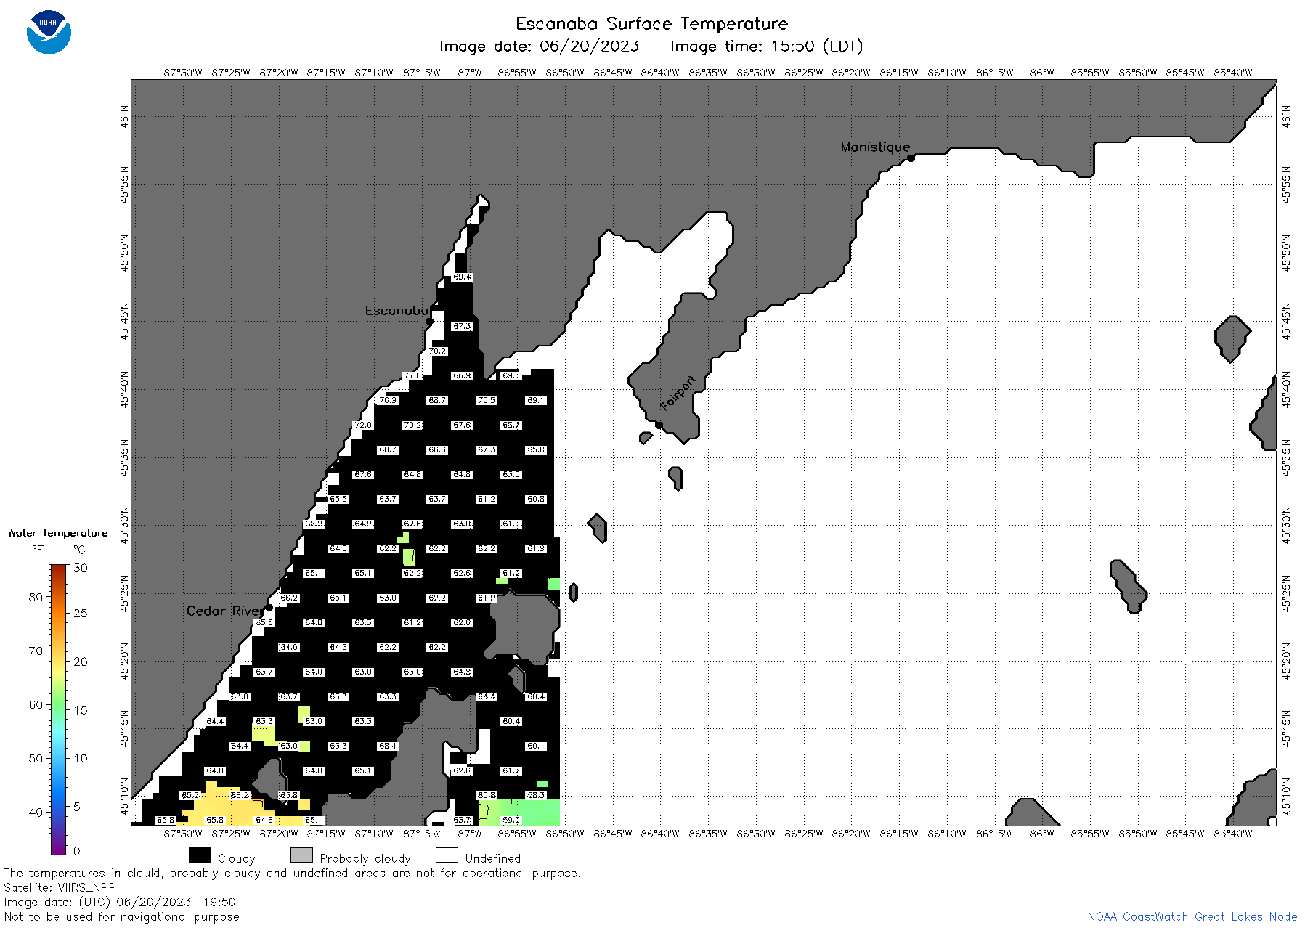Click the temperatures in cloud disclaimer sentence
Screen dimensions: 1305x928
click(292, 873)
